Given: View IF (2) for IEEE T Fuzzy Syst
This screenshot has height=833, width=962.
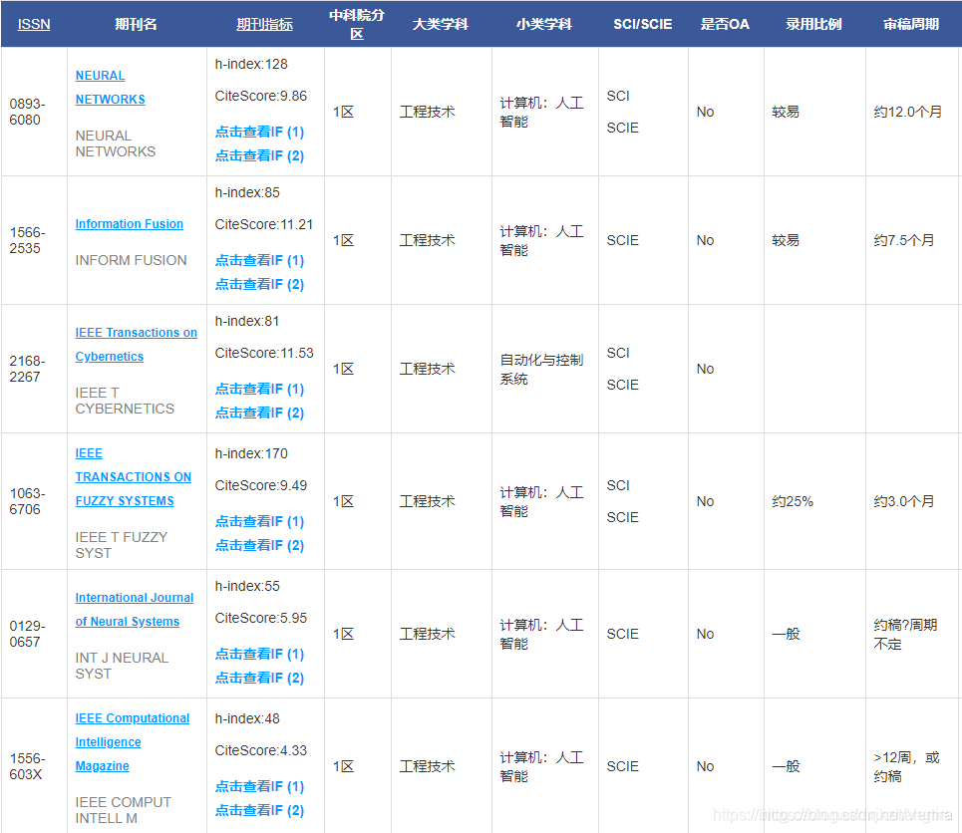Looking at the screenshot, I should click(259, 545).
